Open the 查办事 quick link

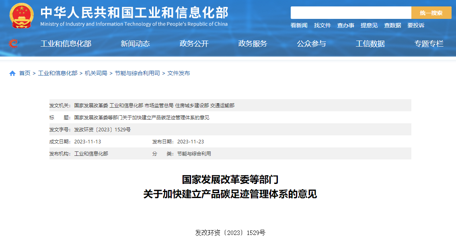point(346,26)
